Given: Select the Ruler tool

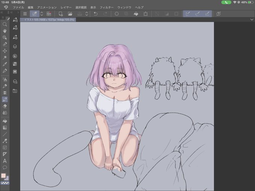Looking at the screenshot, I should pyautogui.click(x=5, y=154).
